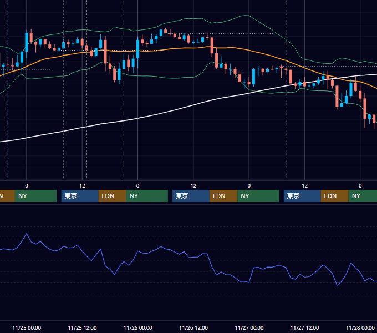Click the 11/27 LDN session block
The image size is (377, 333).
pyautogui.click(x=335, y=196)
